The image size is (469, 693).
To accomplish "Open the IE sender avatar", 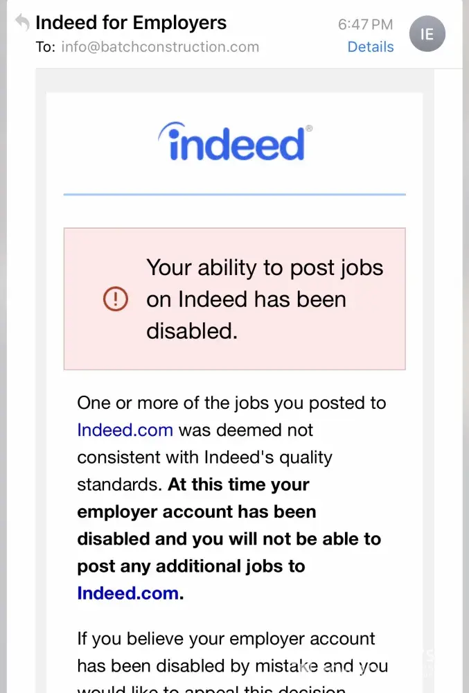I will click(x=427, y=33).
